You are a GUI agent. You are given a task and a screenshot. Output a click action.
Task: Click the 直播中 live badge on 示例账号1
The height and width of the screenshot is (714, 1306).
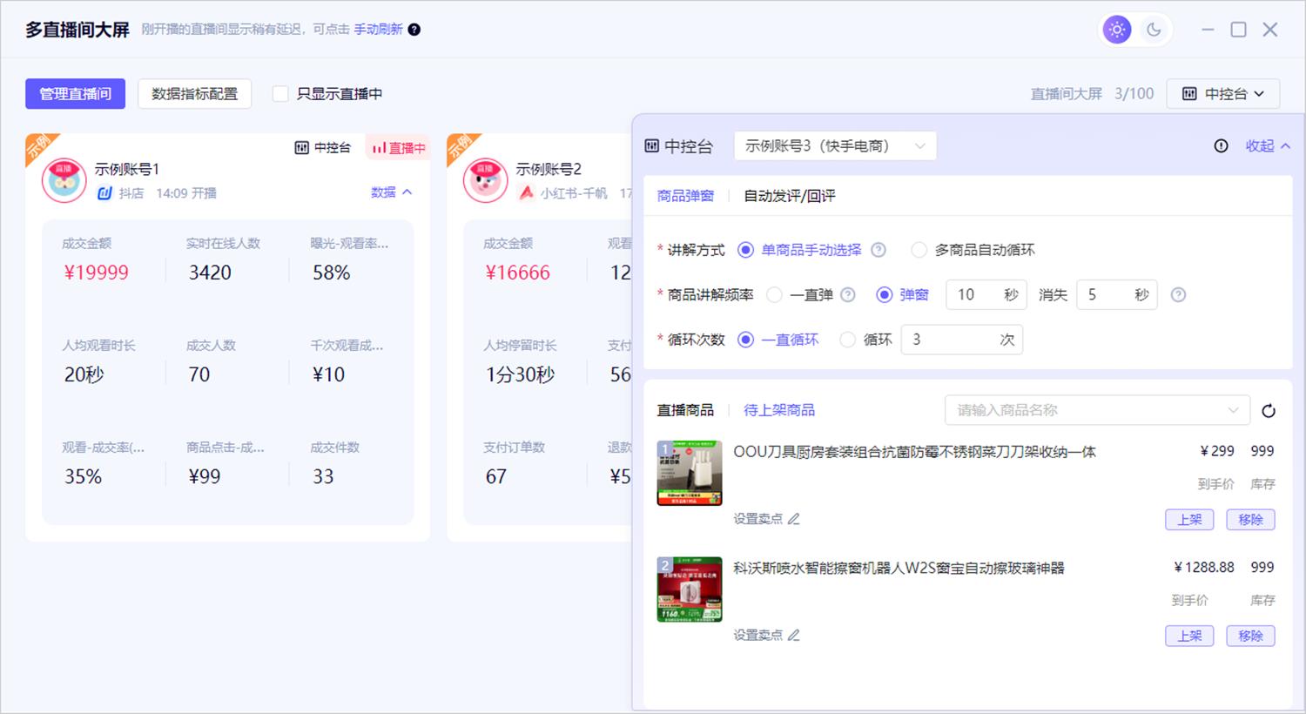coord(399,148)
